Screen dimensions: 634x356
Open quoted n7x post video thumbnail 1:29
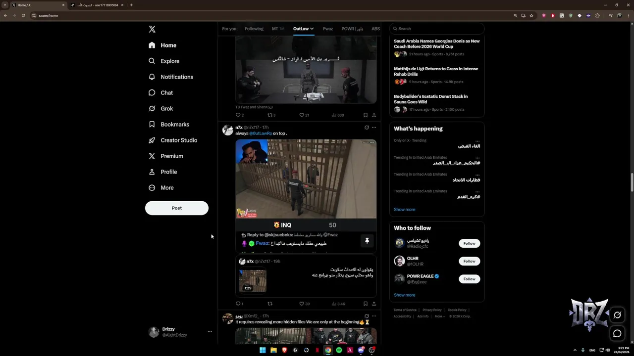(253, 280)
